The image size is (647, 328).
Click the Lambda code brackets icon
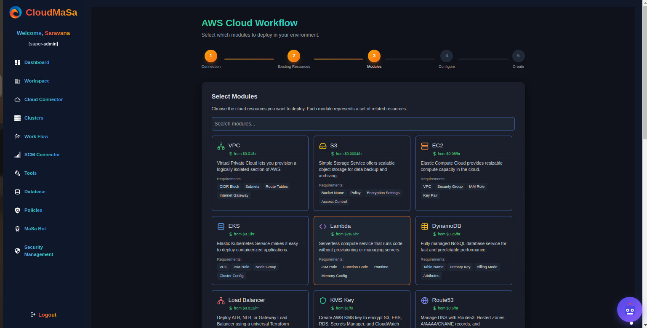(323, 227)
